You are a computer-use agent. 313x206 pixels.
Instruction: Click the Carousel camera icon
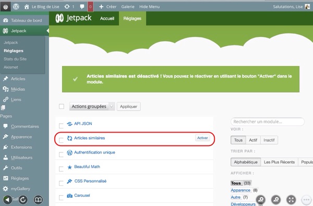(x=69, y=196)
